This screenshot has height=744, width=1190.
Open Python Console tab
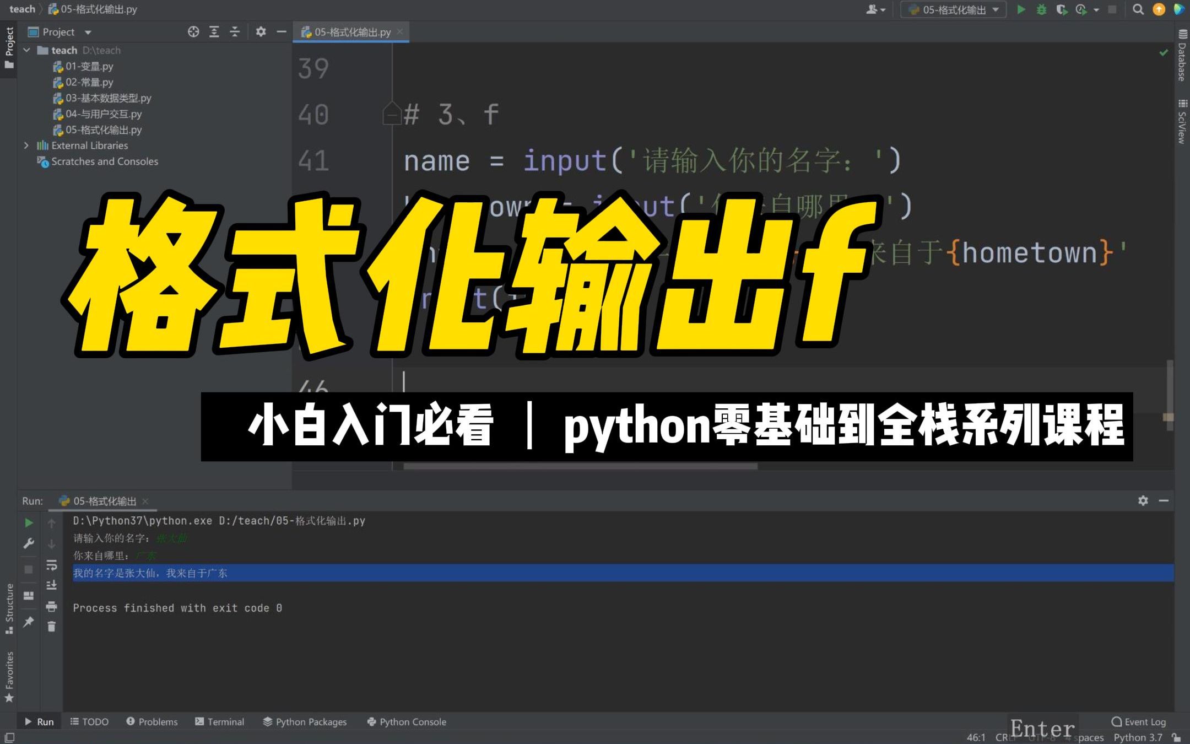[407, 721]
